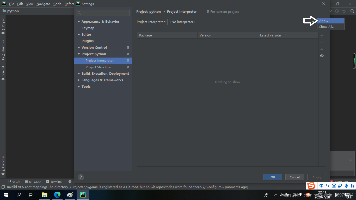Image resolution: width=356 pixels, height=200 pixels.
Task: Click the PyCharm icon on the taskbar
Action: click(x=83, y=195)
